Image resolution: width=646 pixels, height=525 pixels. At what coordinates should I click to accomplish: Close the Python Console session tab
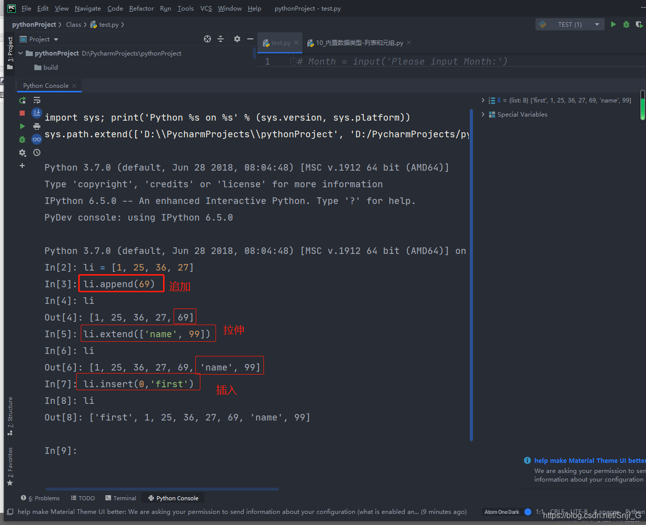pyautogui.click(x=74, y=86)
